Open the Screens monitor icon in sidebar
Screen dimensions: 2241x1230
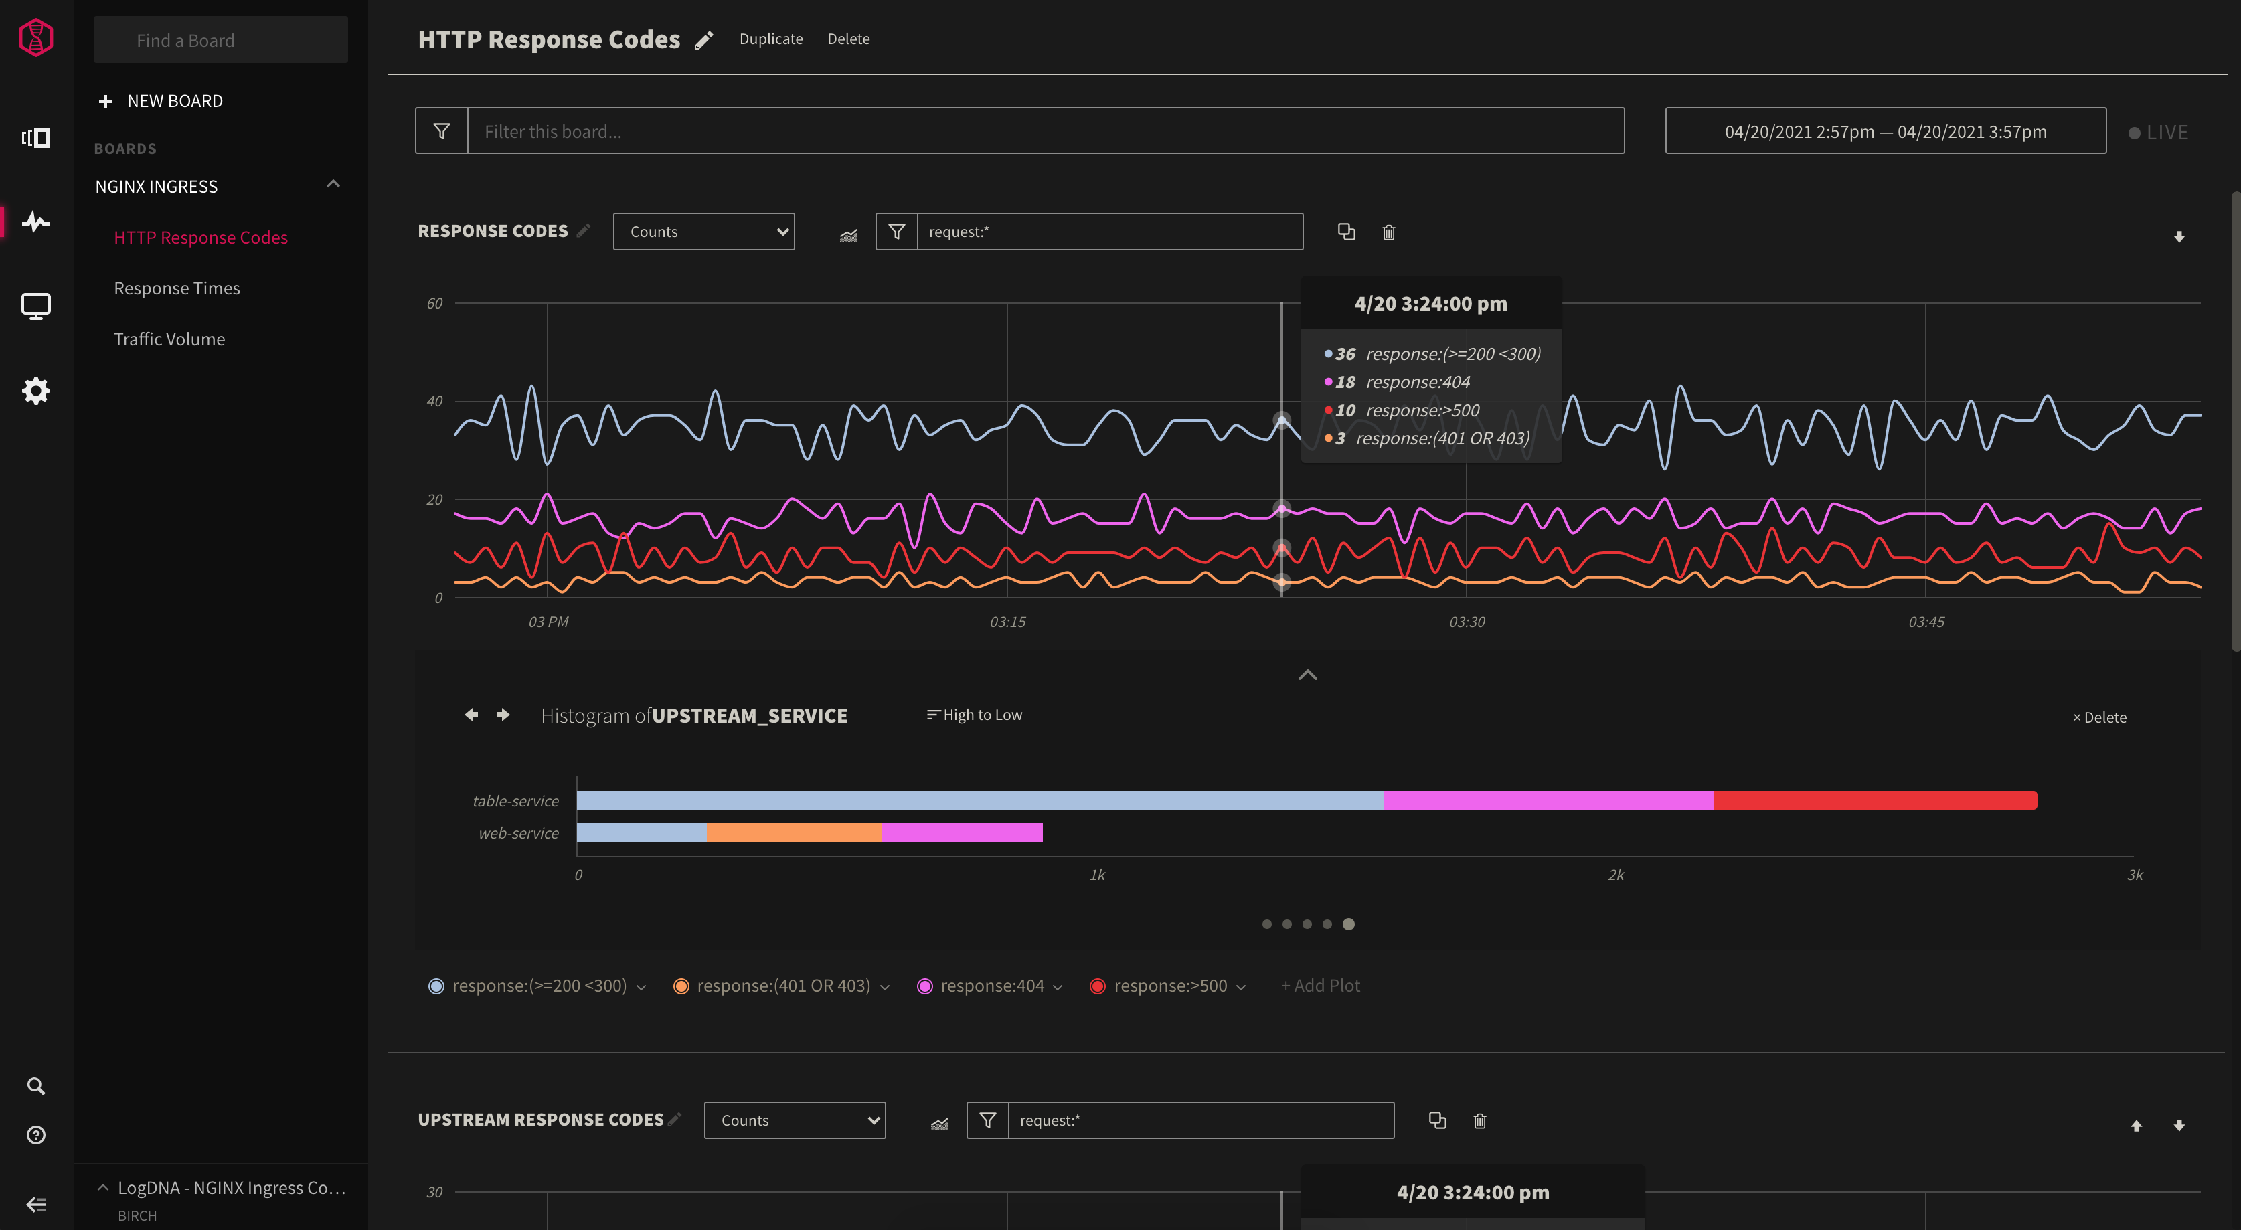35,305
